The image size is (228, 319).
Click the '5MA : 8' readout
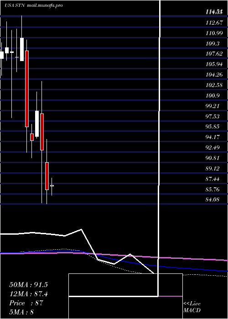[x=21, y=312]
